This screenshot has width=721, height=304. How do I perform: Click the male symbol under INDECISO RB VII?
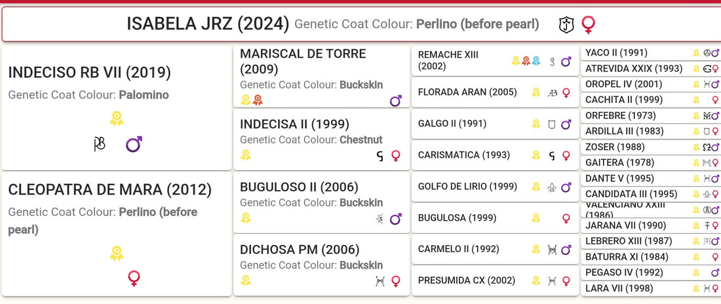click(x=134, y=144)
